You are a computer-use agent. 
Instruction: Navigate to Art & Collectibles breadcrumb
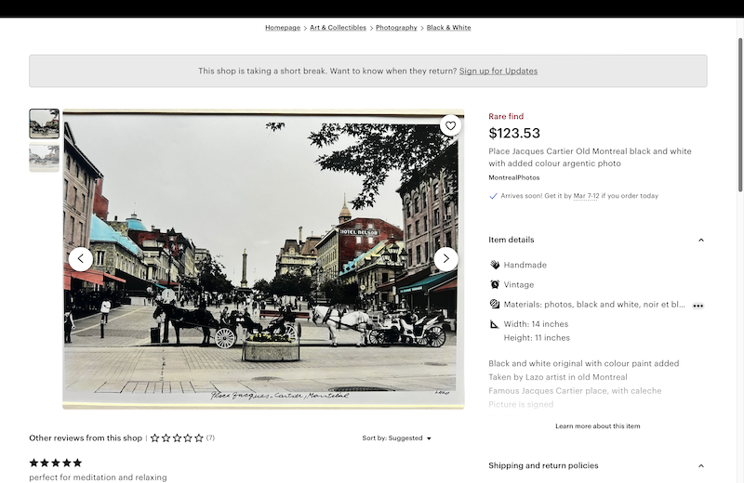[338, 28]
